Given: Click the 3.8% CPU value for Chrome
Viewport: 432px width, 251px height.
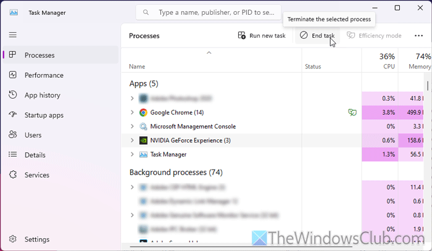Looking at the screenshot, I should click(x=388, y=112).
